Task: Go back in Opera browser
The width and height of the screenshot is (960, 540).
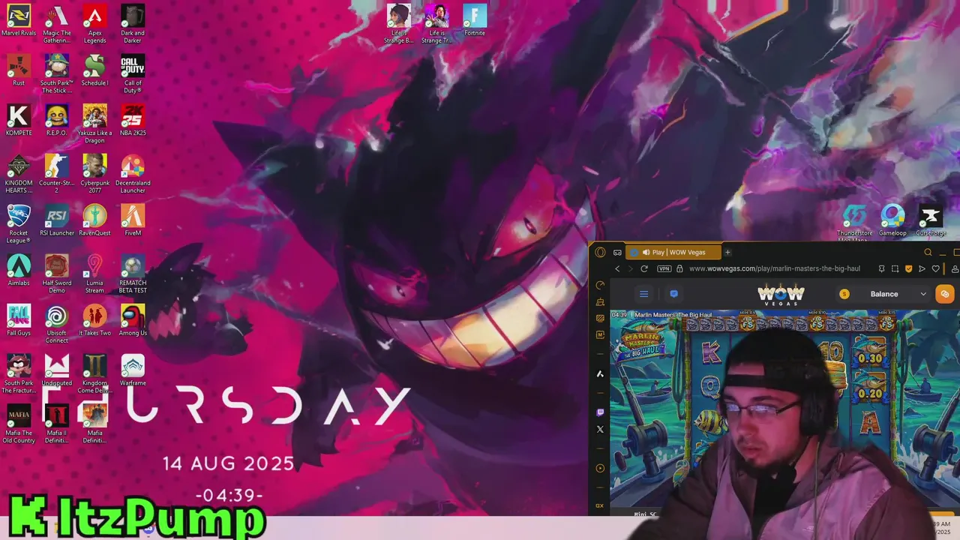Action: click(617, 268)
